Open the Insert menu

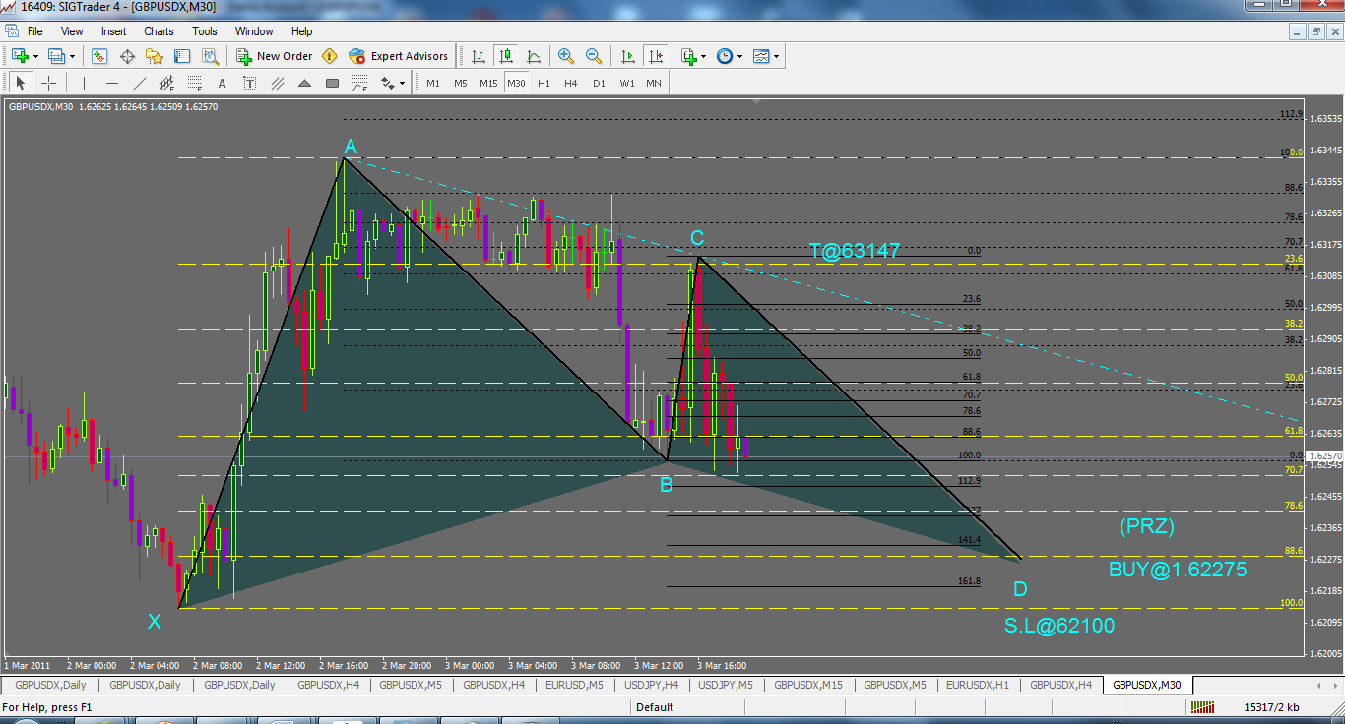pos(114,31)
